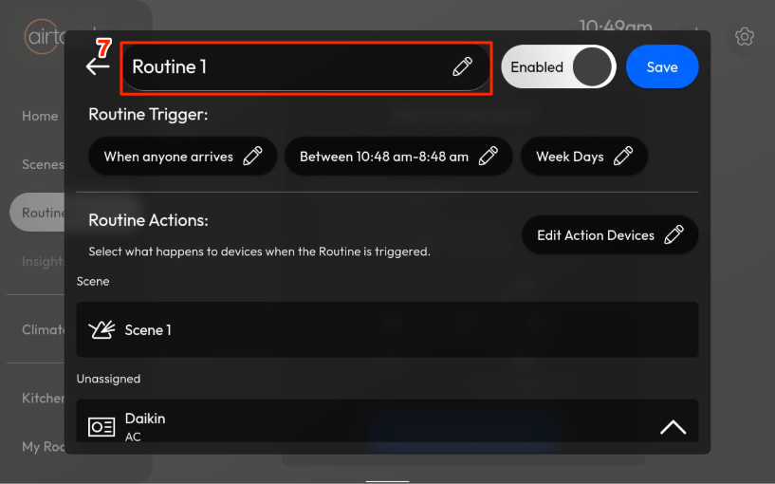Change the Week Days trigger schedule

pyautogui.click(x=570, y=157)
